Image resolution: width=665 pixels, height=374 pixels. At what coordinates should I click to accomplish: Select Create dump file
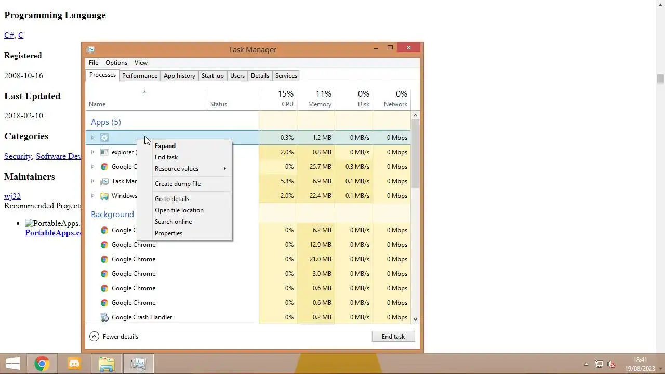coord(184,184)
